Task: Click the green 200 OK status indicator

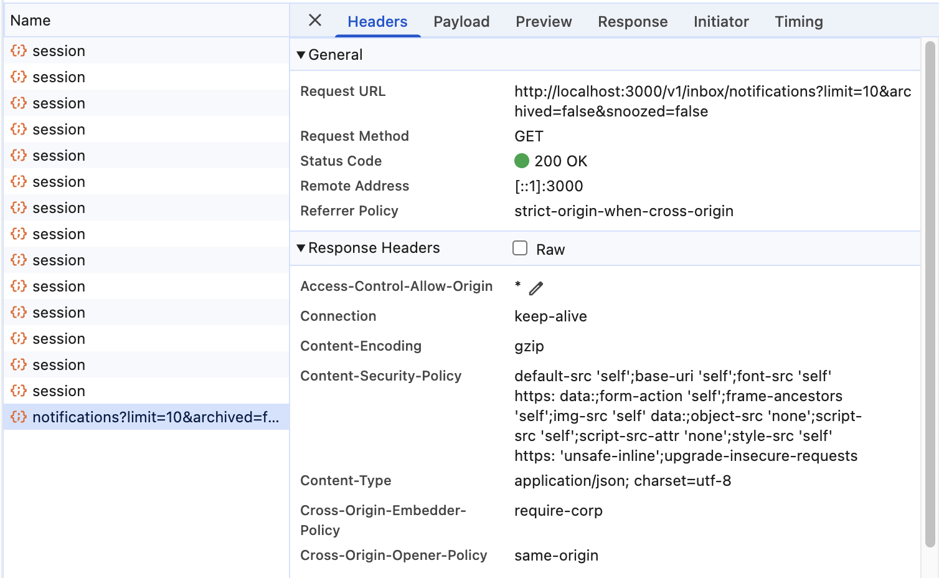Action: [x=522, y=161]
